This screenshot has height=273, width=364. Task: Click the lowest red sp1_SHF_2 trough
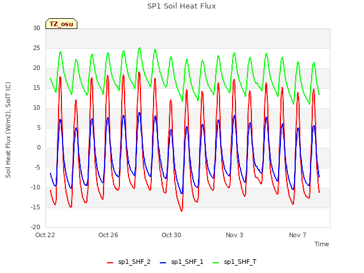click(x=181, y=211)
